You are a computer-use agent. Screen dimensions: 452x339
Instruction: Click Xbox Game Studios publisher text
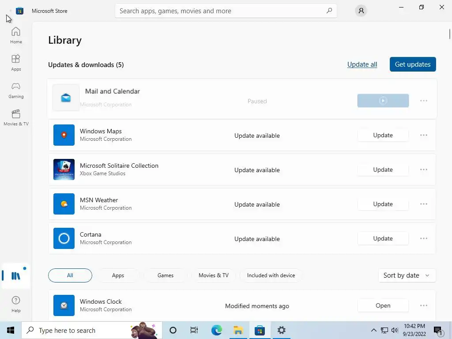click(102, 173)
